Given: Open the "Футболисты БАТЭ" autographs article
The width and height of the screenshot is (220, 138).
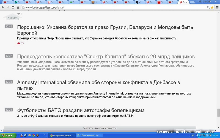Looking at the screenshot, I should [x=81, y=110].
